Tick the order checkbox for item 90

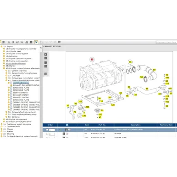(47, 130)
